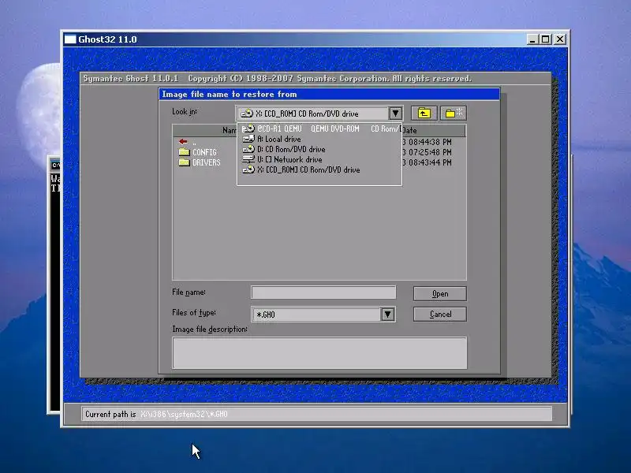Select @CD-R1 QEMU DVD-ROM entry

[319, 128]
